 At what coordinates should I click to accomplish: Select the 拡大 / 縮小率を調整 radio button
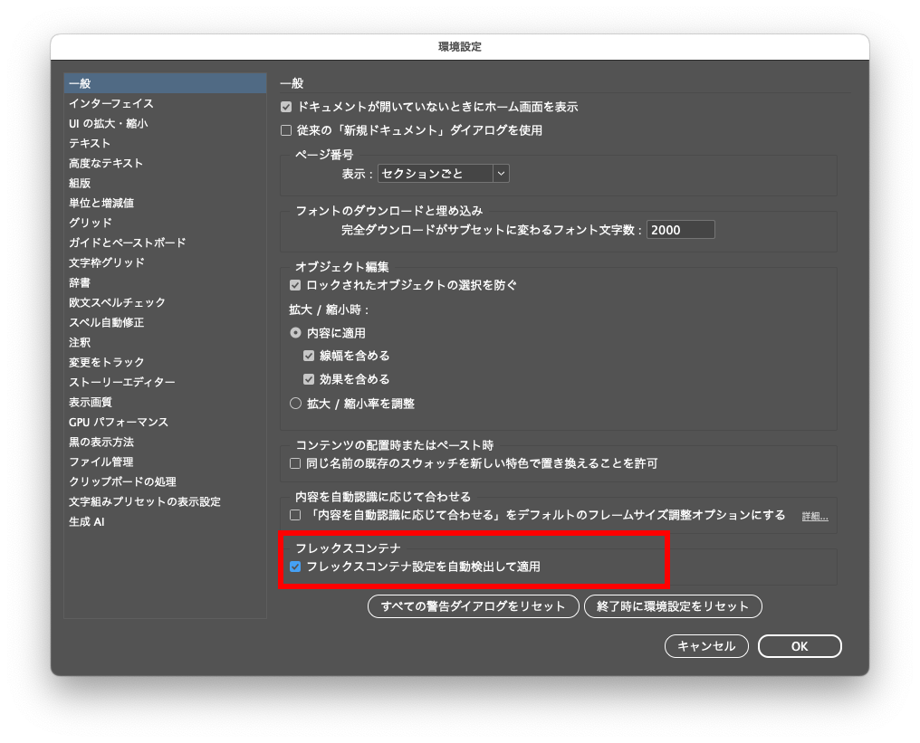click(x=295, y=404)
